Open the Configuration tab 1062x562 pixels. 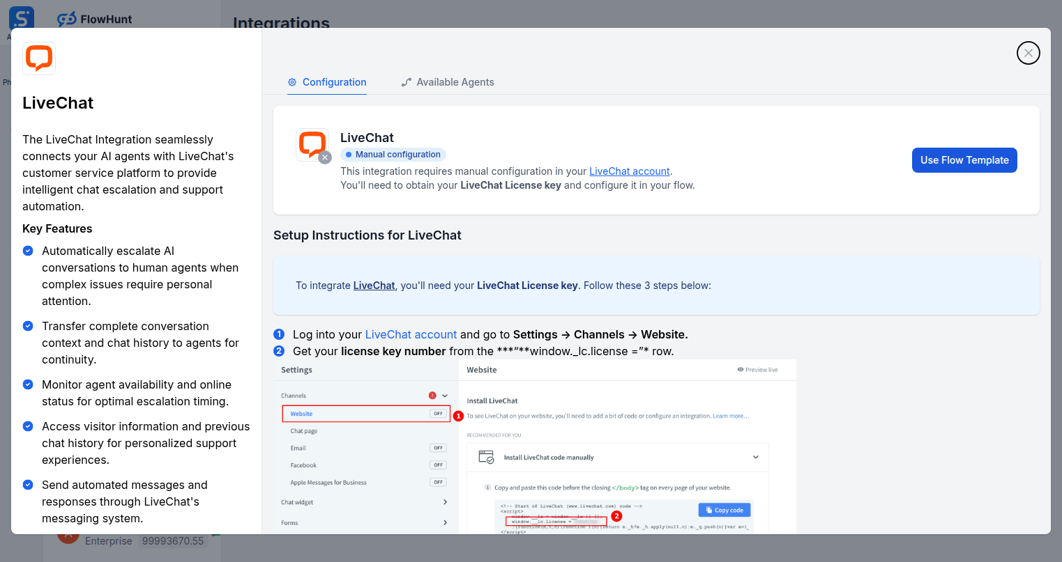334,81
